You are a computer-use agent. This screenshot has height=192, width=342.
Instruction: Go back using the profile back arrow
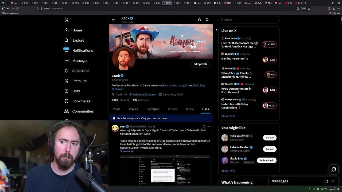tap(114, 20)
